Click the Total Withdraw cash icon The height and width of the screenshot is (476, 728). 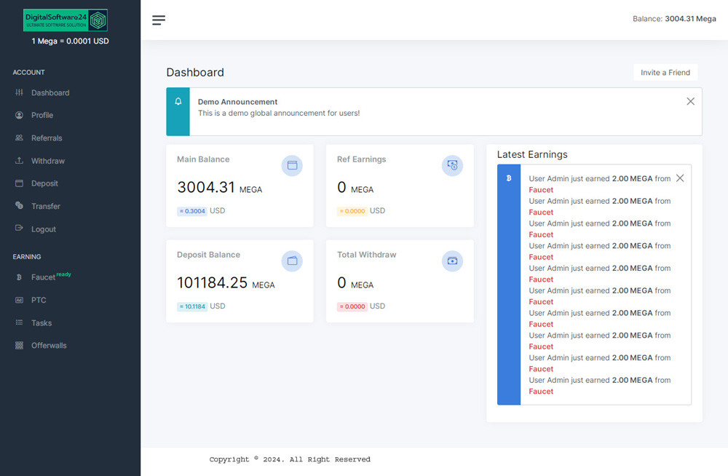click(452, 261)
